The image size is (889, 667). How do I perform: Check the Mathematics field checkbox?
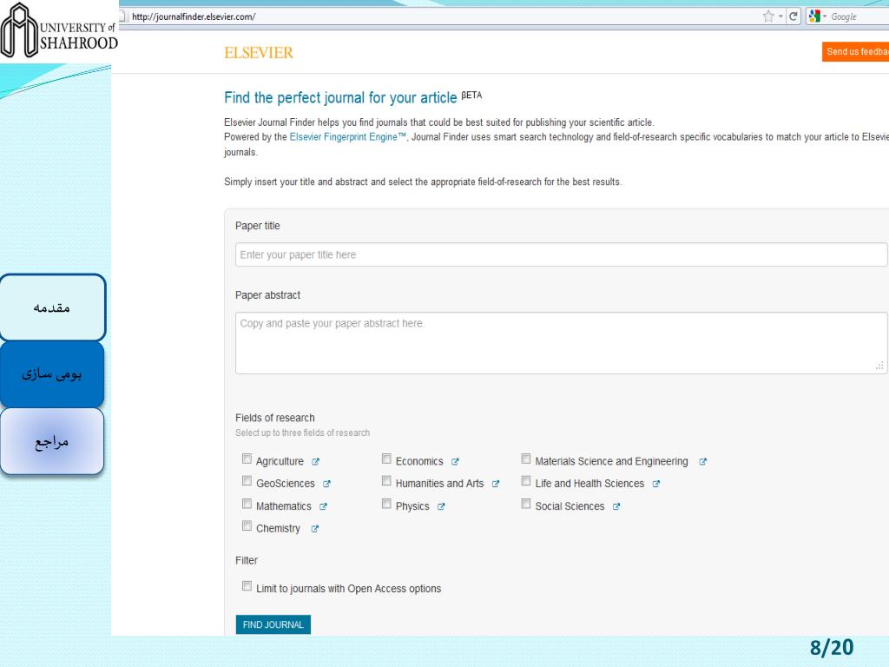pos(247,504)
